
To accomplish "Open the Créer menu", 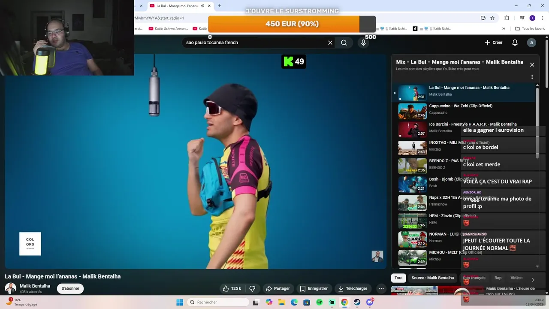I will point(494,42).
